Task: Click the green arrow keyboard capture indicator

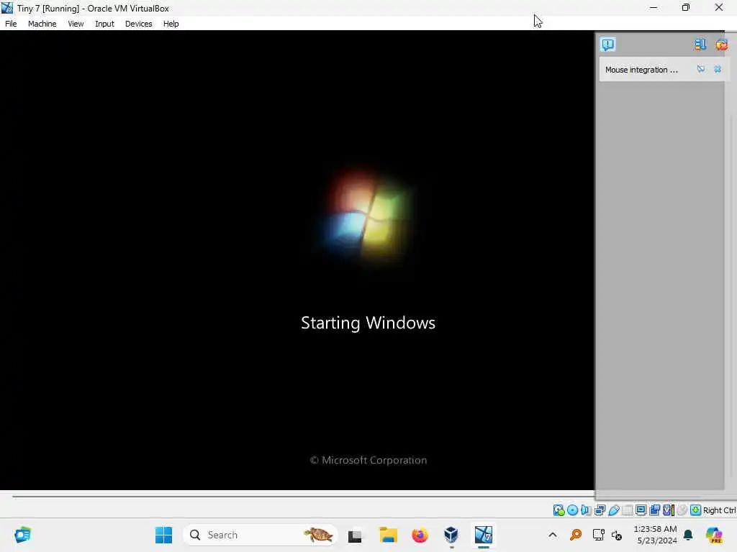Action: pyautogui.click(x=696, y=510)
